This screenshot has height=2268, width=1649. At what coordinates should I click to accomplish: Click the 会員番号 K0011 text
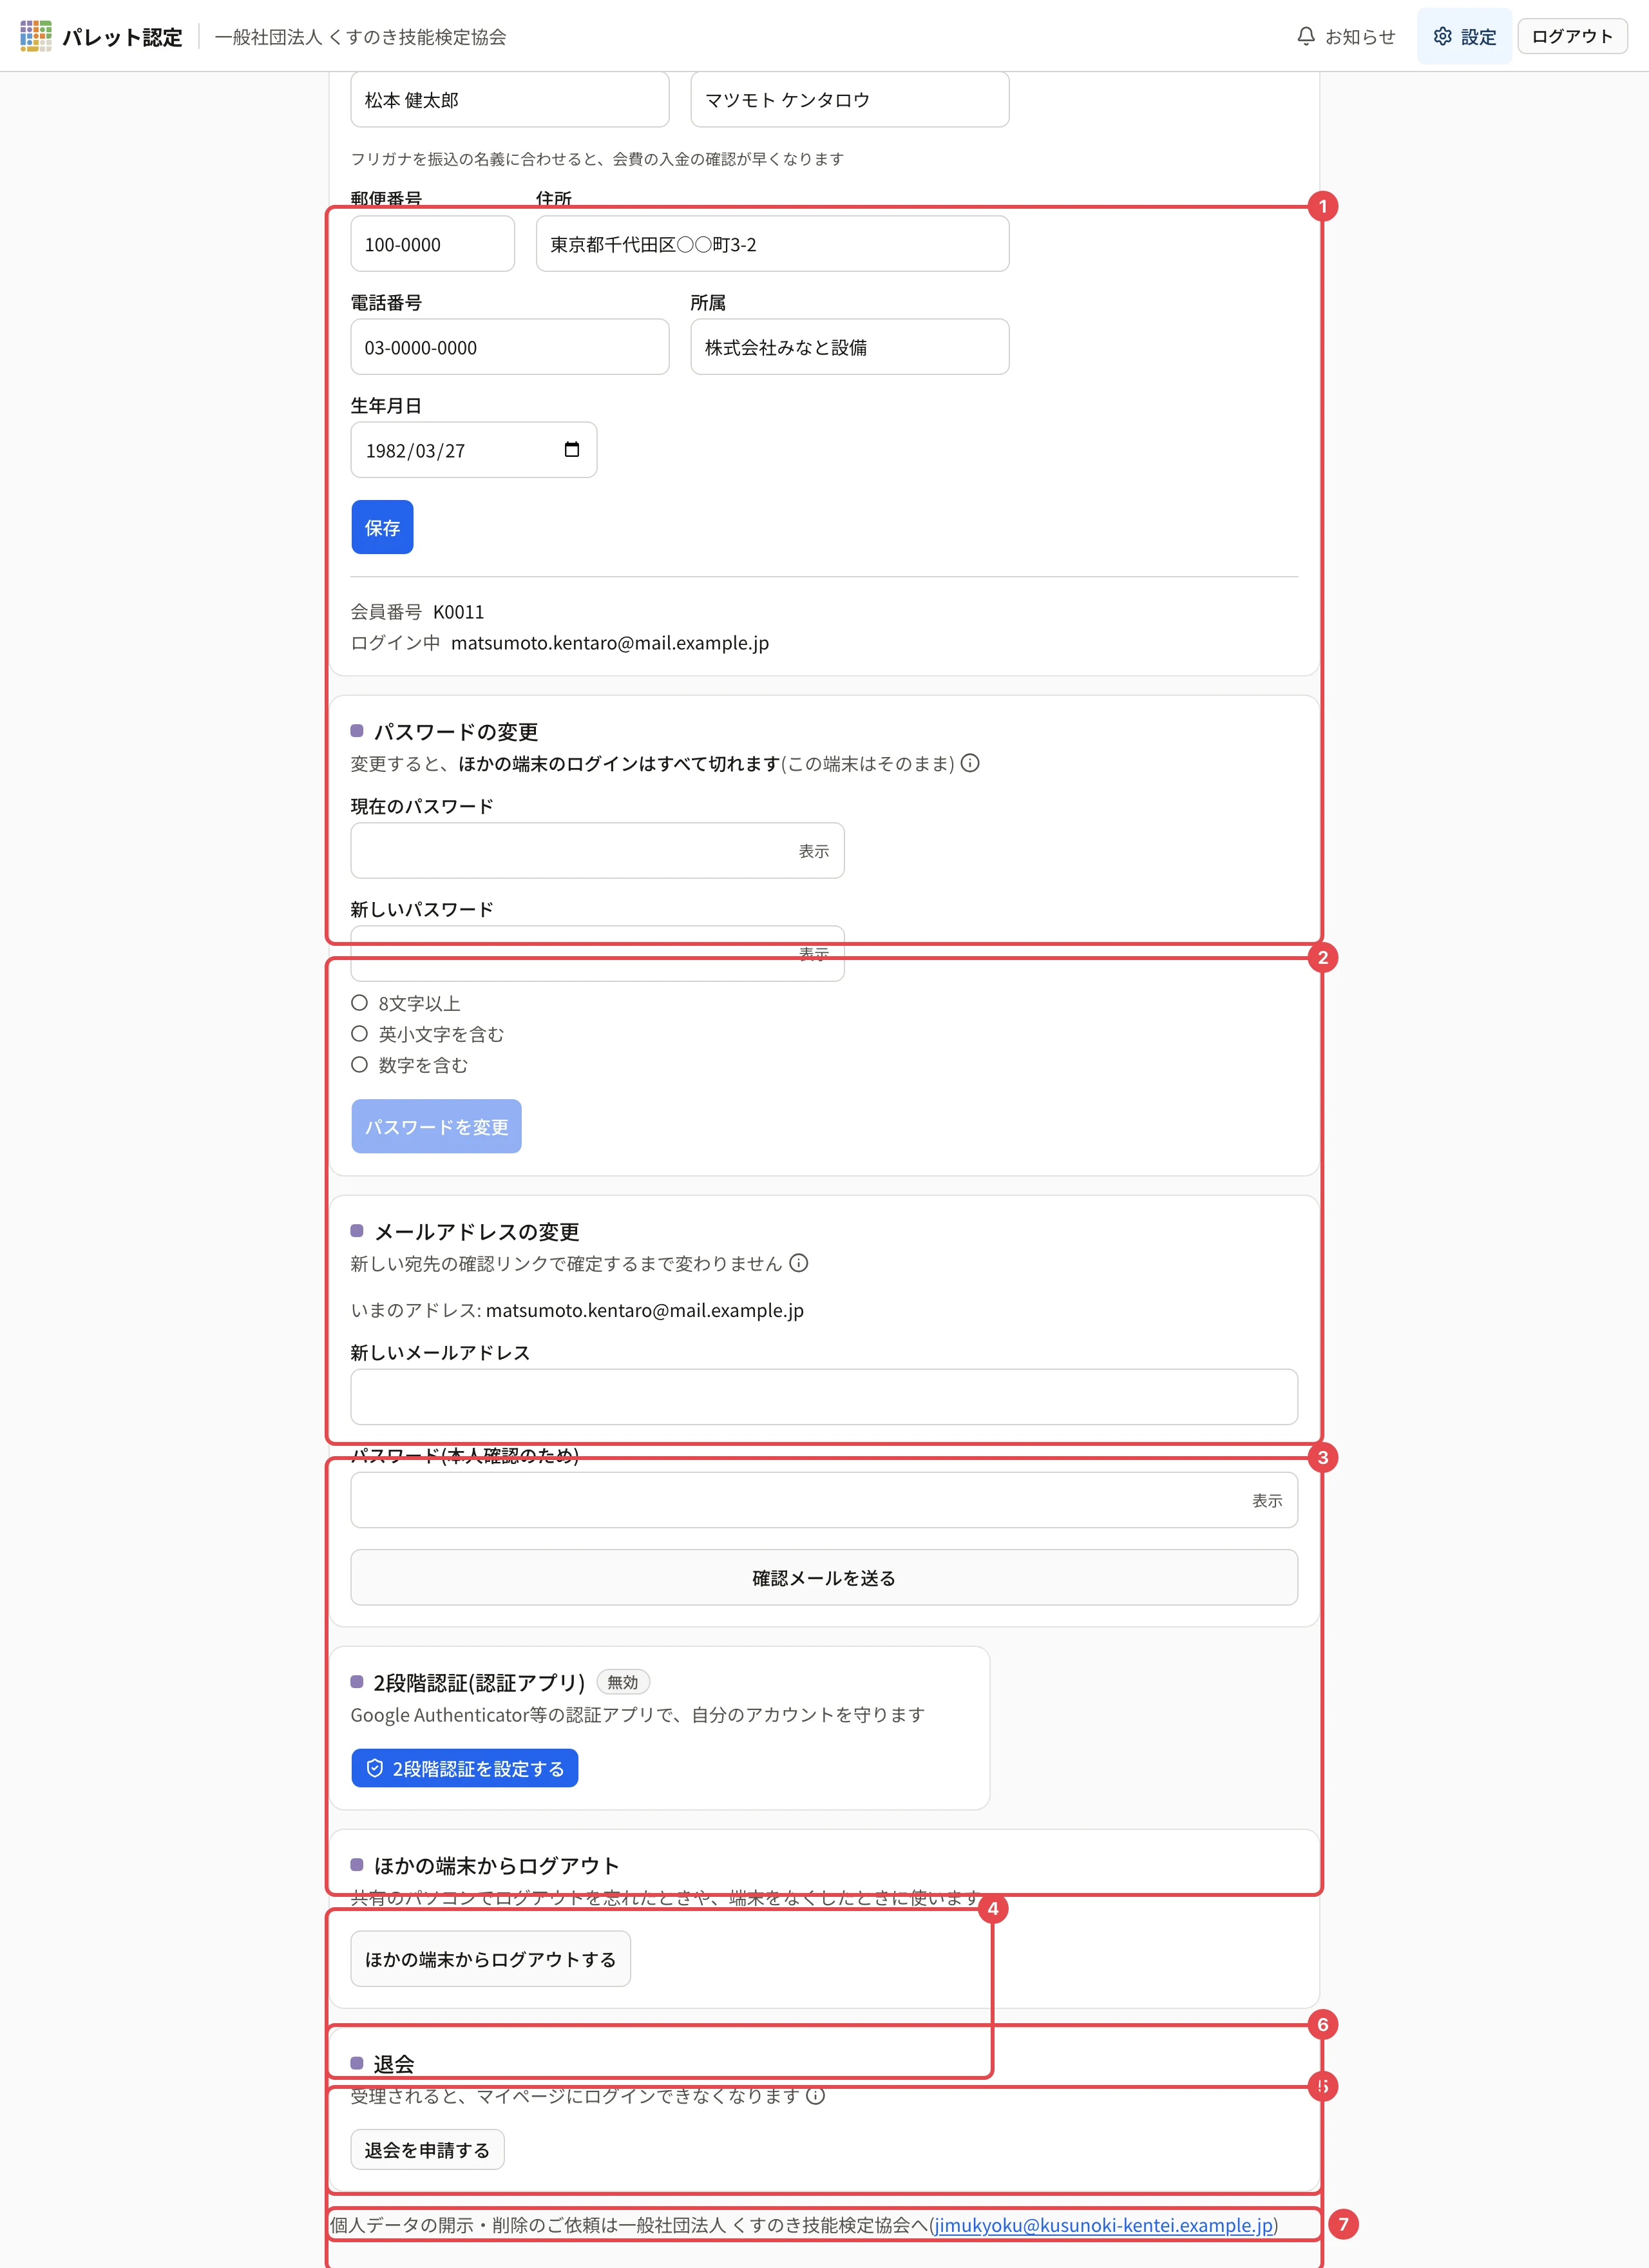coord(417,611)
